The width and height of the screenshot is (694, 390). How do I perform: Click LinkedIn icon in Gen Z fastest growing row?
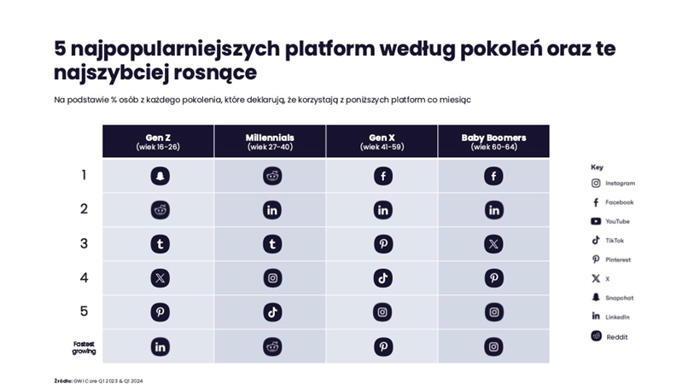160,346
